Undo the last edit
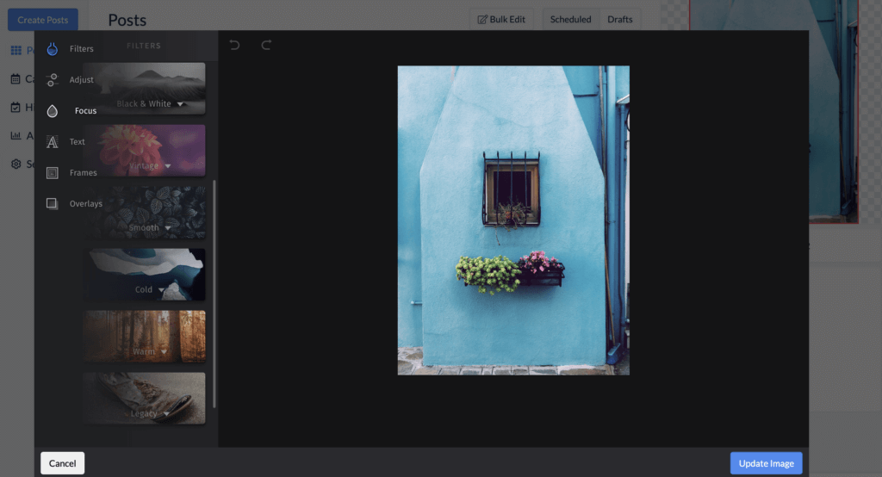Viewport: 882px width, 477px height. [x=234, y=45]
